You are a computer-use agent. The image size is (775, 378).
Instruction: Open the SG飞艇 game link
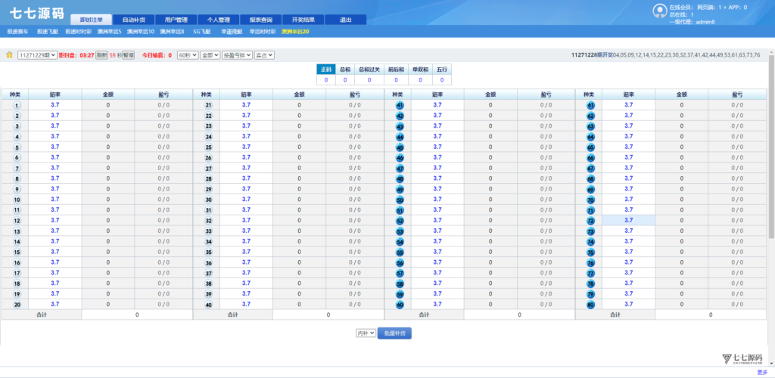click(x=201, y=32)
